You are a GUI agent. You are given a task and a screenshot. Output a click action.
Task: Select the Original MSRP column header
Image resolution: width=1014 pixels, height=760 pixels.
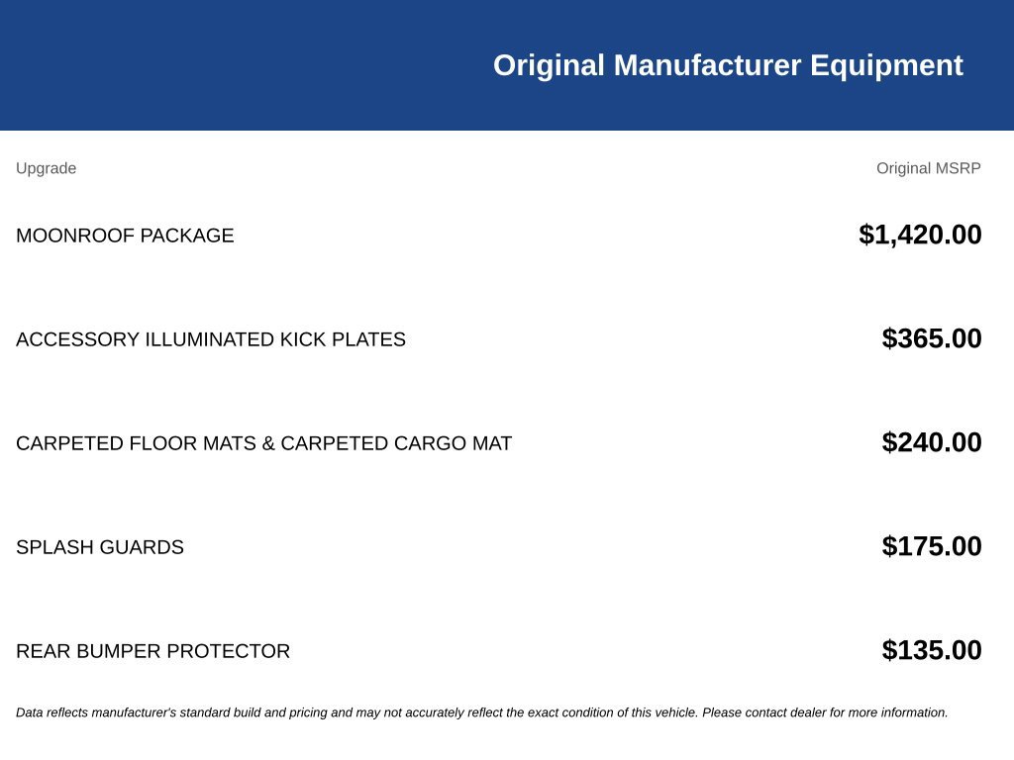[929, 168]
